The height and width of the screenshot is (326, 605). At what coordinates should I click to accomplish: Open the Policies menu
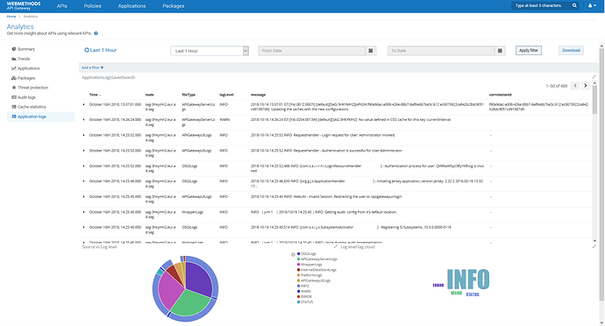[93, 6]
